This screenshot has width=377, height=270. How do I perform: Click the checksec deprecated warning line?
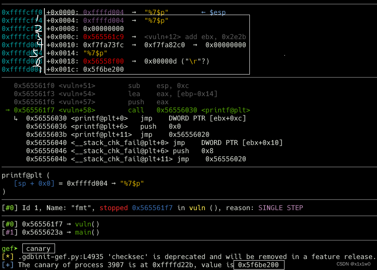(x=188, y=257)
